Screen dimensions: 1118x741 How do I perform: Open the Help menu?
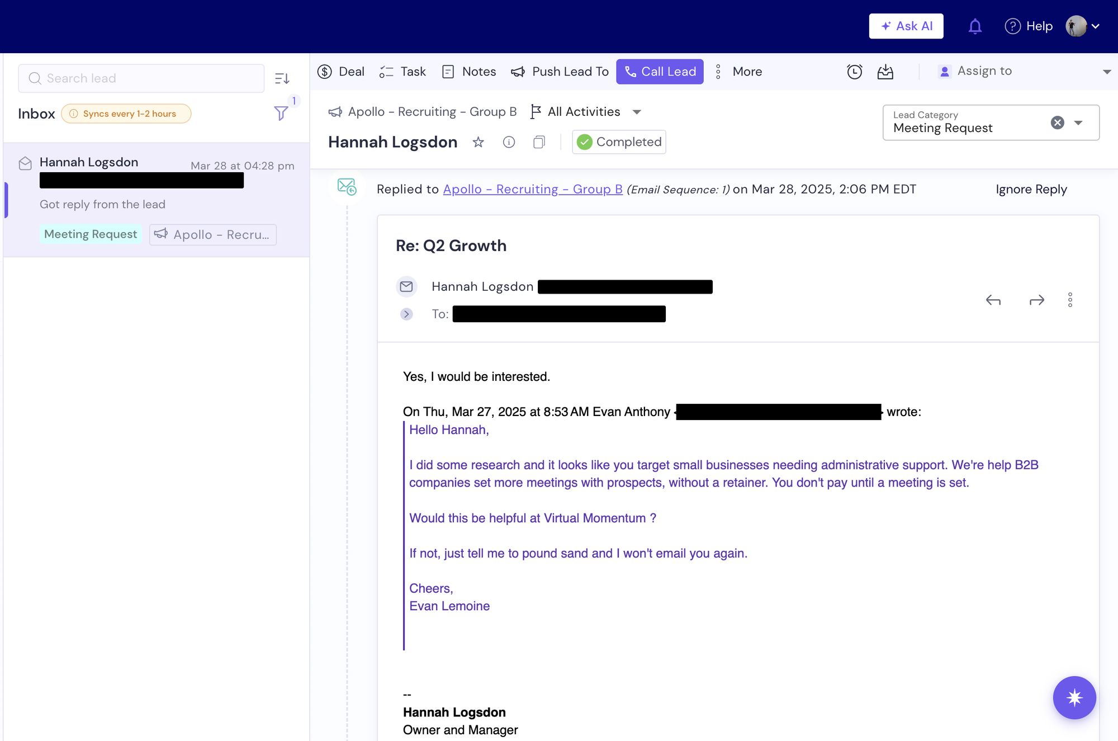[1029, 26]
